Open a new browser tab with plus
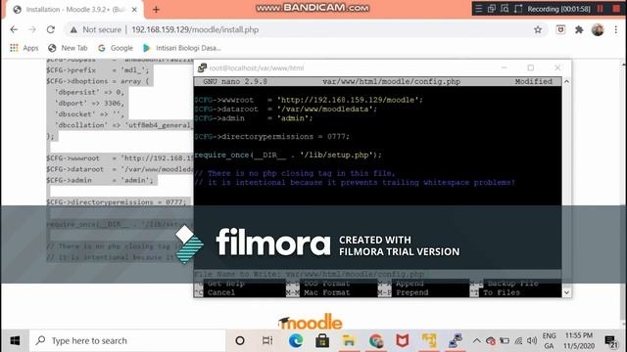The width and height of the screenshot is (627, 352). (156, 10)
